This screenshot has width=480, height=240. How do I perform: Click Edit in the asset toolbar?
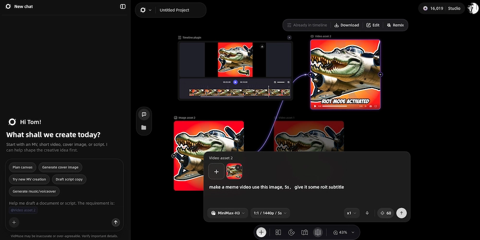(x=373, y=25)
